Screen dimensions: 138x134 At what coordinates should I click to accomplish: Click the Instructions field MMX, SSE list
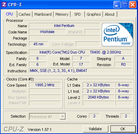pos(81,71)
